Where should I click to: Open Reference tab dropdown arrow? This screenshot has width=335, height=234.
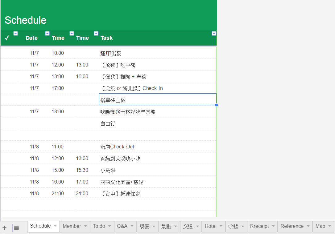(308, 226)
